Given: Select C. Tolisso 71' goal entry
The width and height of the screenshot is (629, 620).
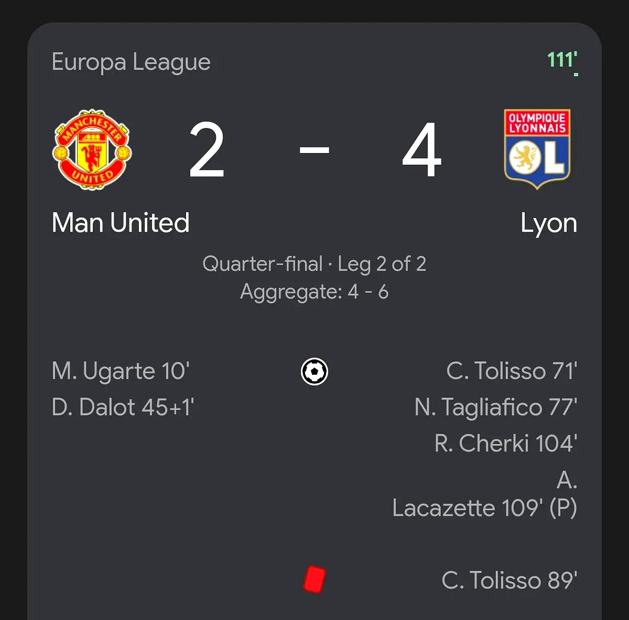Looking at the screenshot, I should point(512,371).
